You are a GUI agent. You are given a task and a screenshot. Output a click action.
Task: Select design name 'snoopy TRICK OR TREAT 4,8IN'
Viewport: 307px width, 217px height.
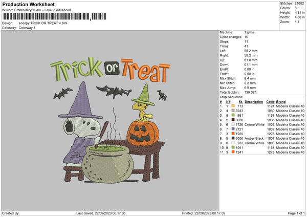click(43, 23)
